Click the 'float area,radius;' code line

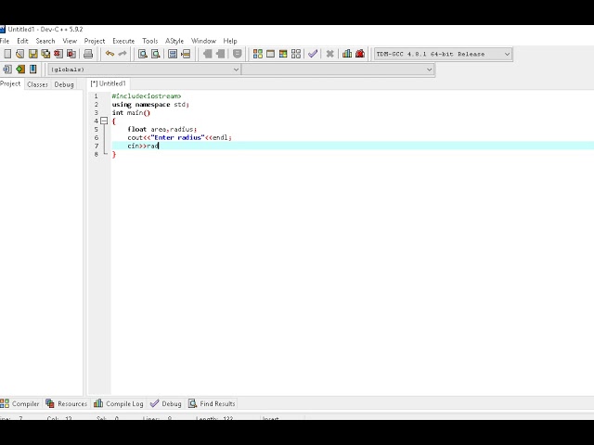pyautogui.click(x=162, y=130)
